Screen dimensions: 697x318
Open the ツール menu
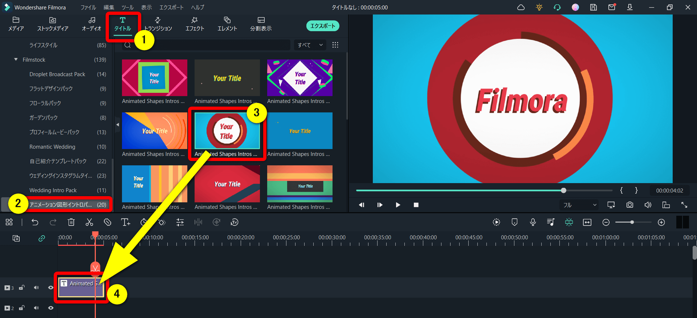pyautogui.click(x=127, y=7)
